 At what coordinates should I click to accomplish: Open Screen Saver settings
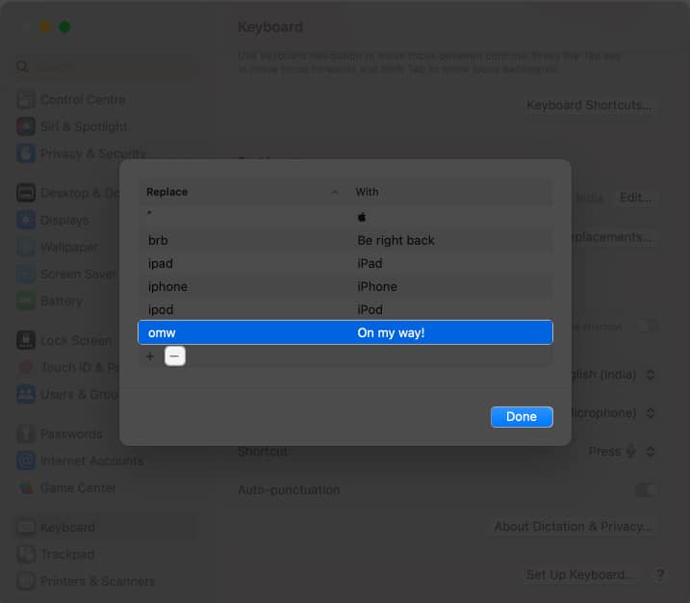click(67, 274)
